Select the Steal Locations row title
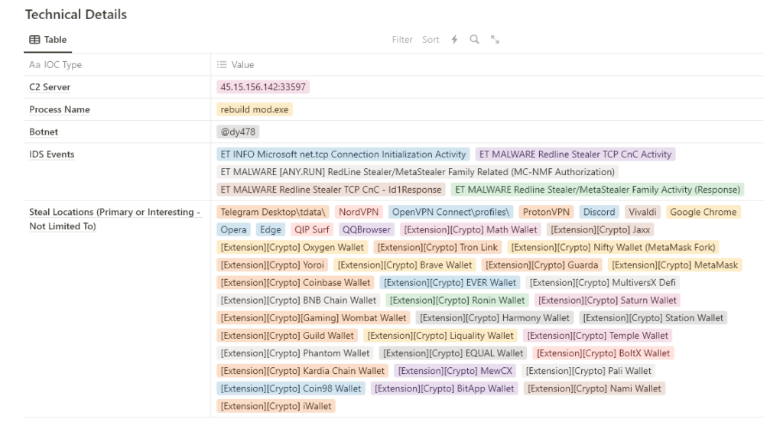Screen dimensions: 783x429 click(115, 219)
